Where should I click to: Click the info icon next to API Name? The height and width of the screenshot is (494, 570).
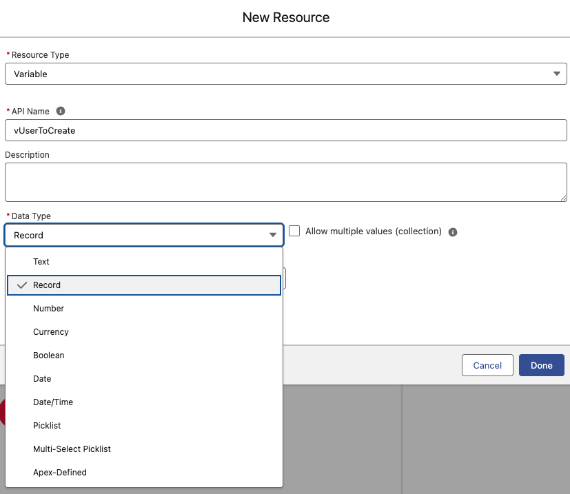(x=61, y=111)
